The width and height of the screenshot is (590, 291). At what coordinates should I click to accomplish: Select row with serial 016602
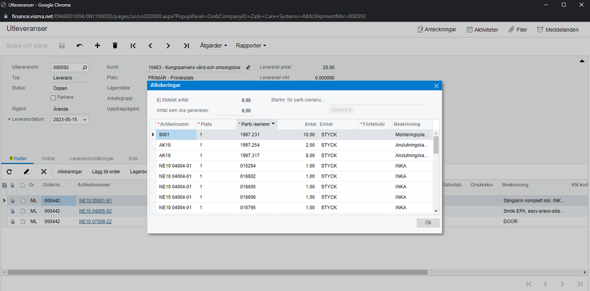[290, 176]
